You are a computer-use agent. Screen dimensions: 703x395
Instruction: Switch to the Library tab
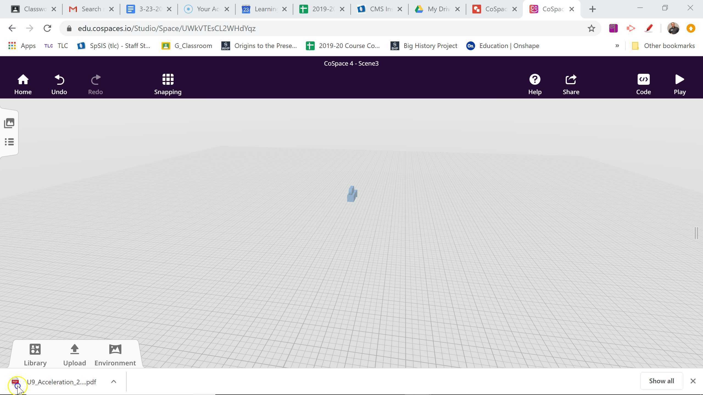tap(35, 354)
